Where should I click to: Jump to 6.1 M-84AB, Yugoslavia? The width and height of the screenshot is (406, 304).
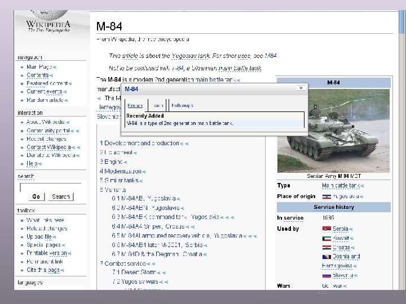144,199
